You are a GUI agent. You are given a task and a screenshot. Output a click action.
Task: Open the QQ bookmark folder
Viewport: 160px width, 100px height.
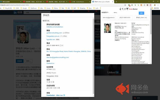67,8
